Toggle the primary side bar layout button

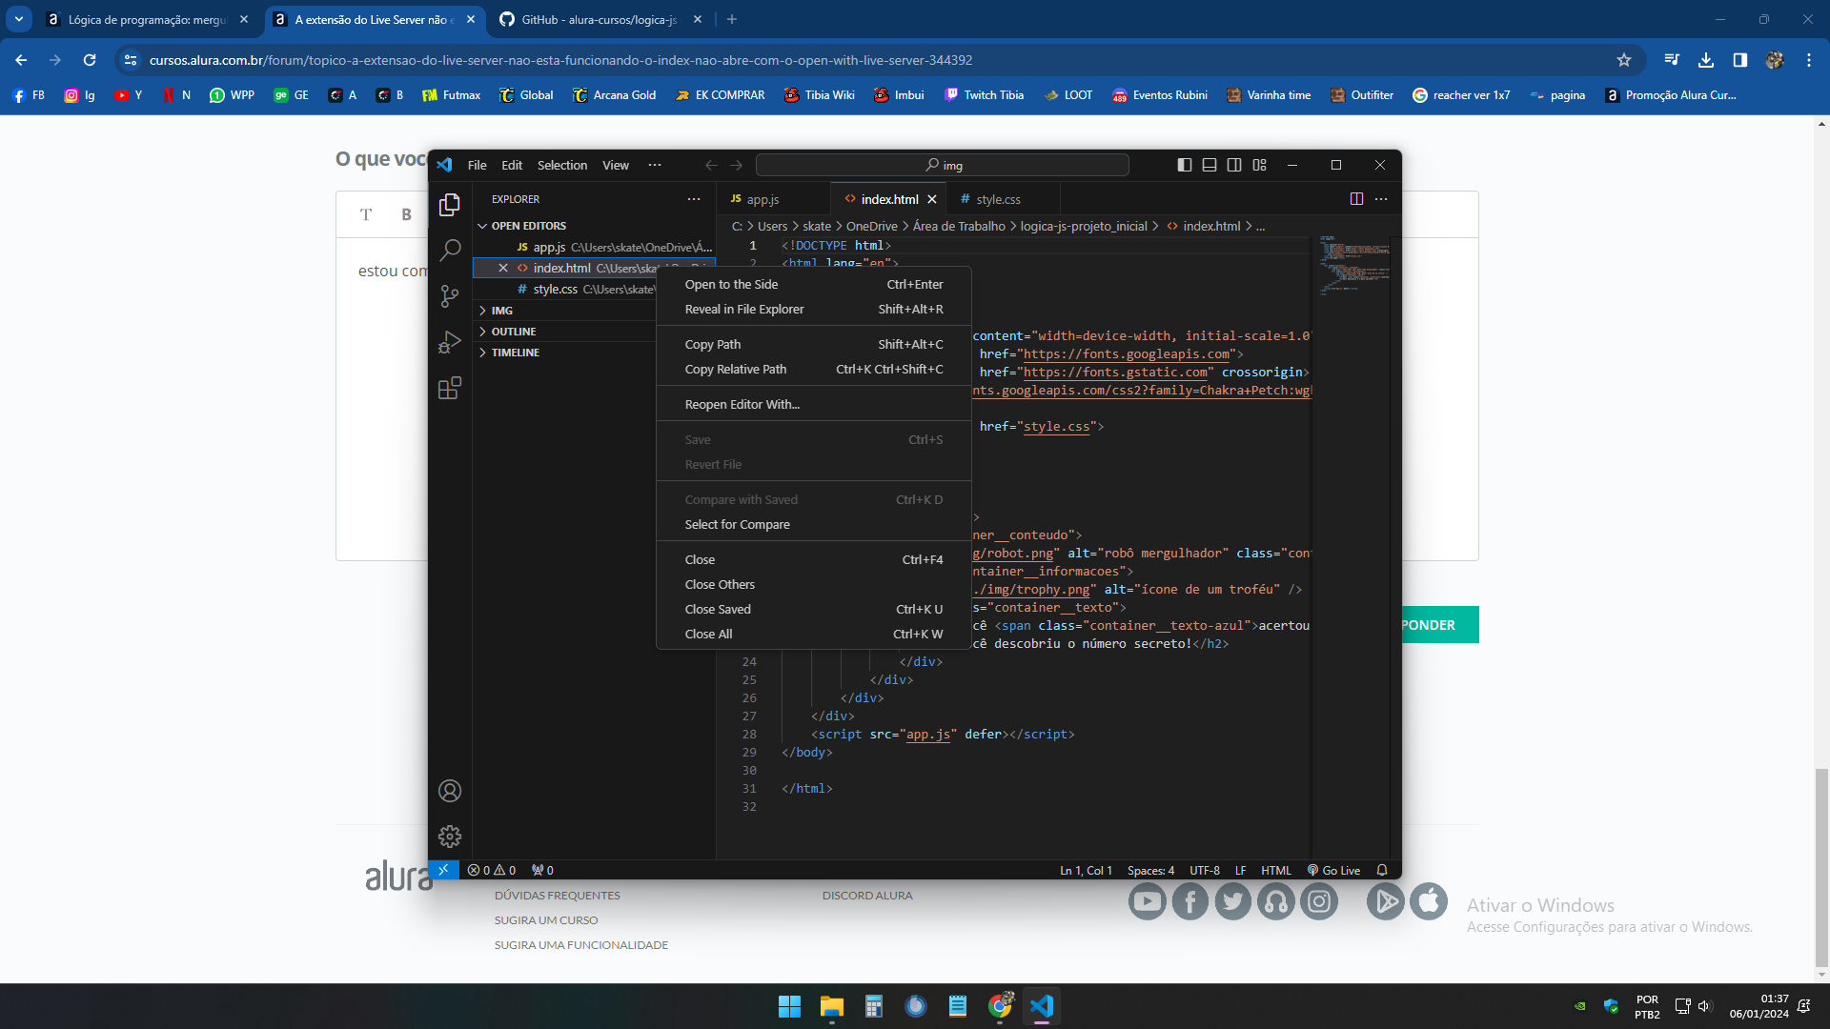pyautogui.click(x=1185, y=165)
